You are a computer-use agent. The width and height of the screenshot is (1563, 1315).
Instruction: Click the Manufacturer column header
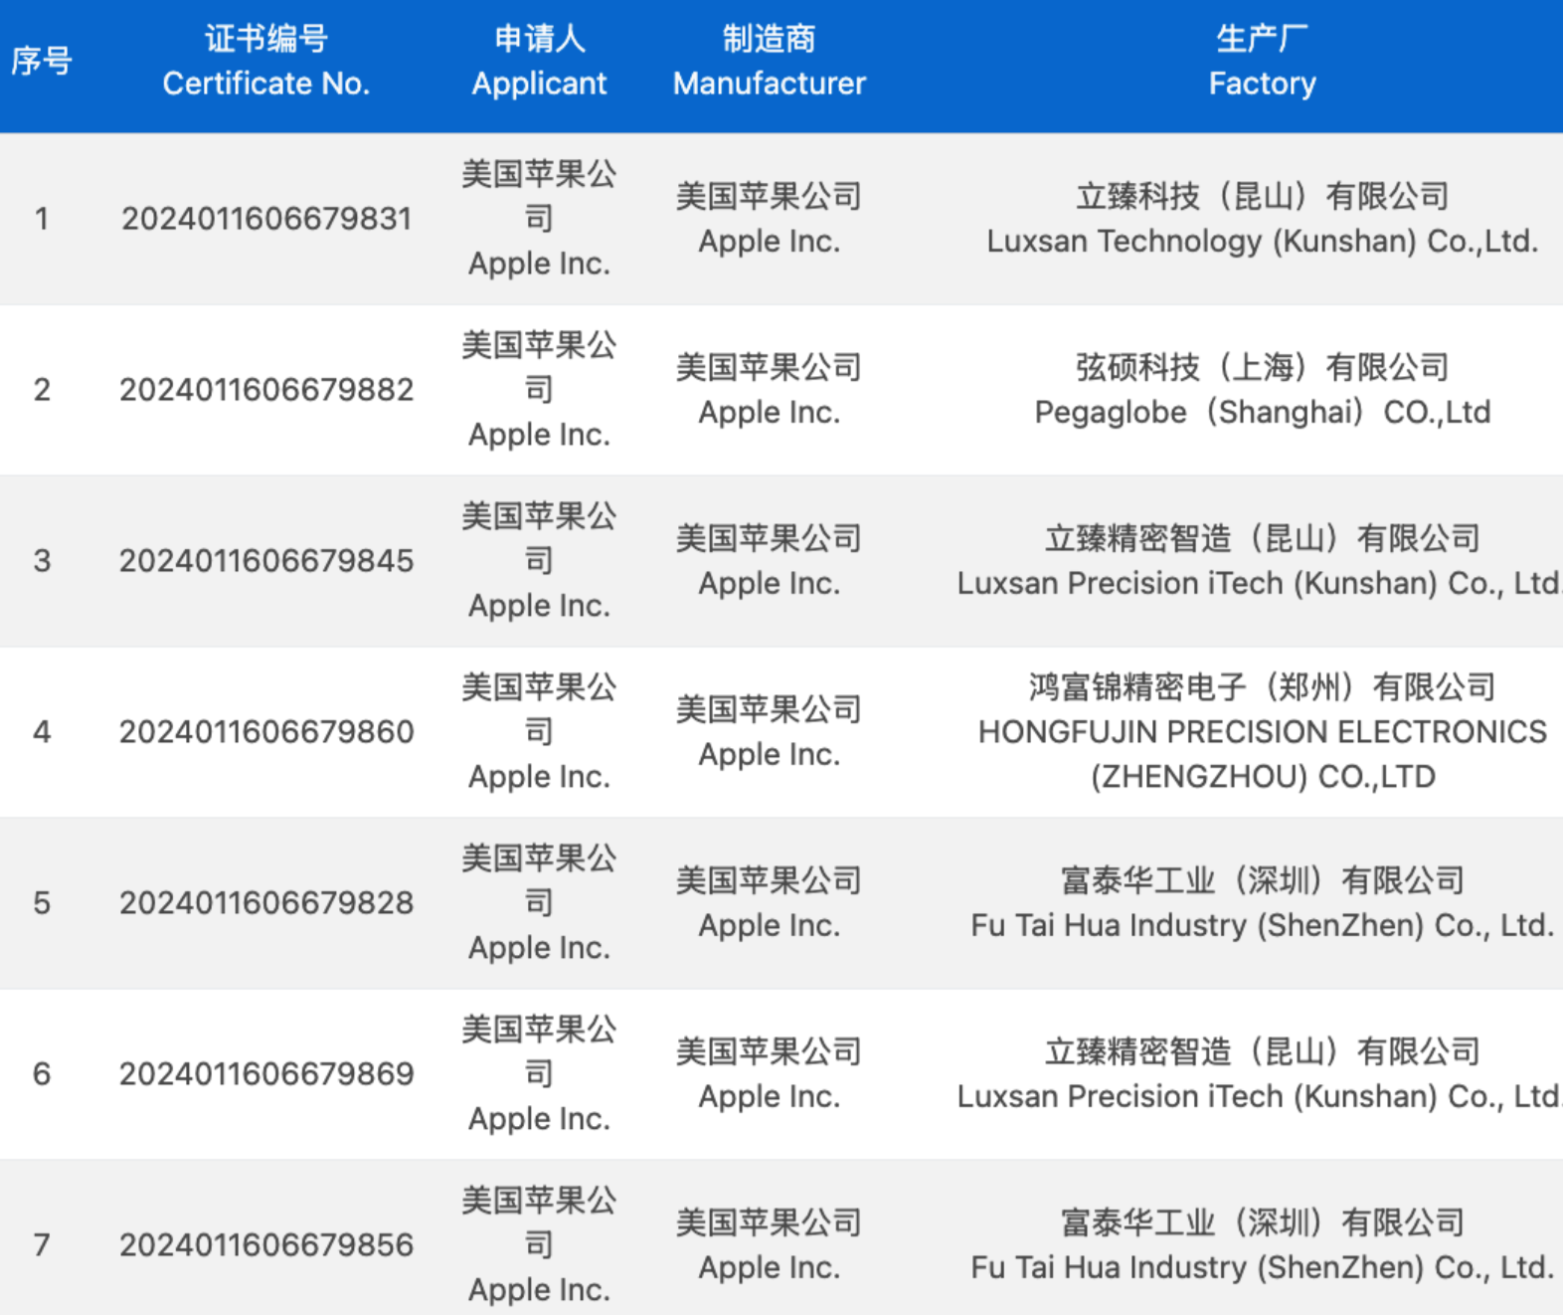[x=770, y=62]
